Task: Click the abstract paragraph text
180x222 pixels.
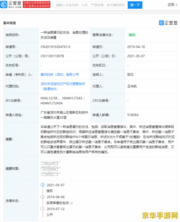Action: (107, 139)
